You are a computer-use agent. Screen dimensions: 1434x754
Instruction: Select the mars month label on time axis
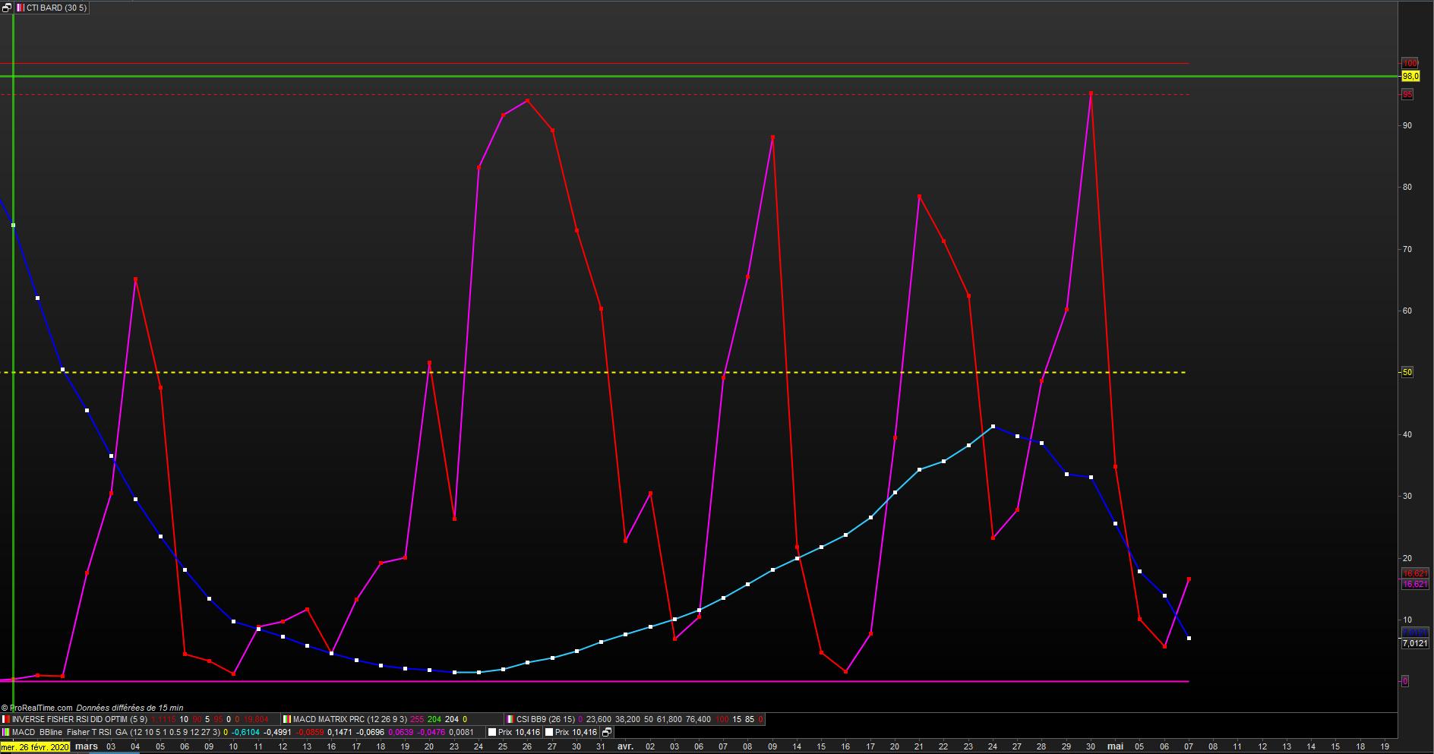(87, 746)
